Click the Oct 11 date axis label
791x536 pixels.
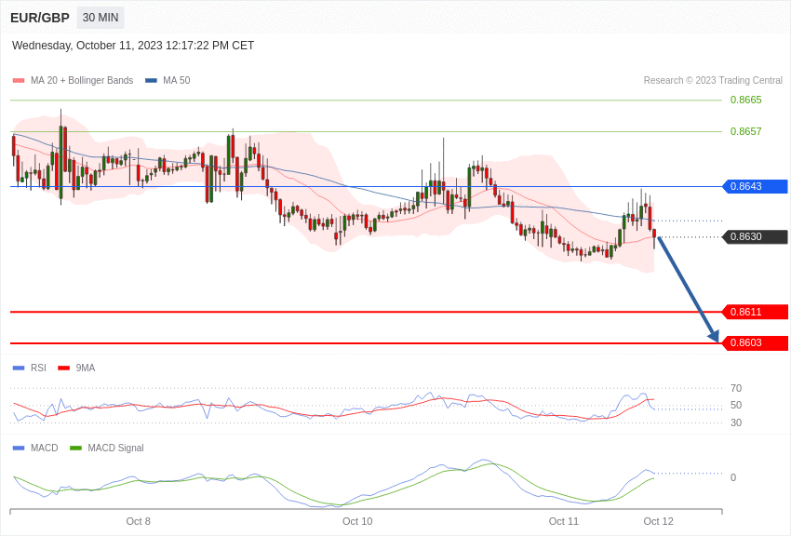[x=563, y=521]
